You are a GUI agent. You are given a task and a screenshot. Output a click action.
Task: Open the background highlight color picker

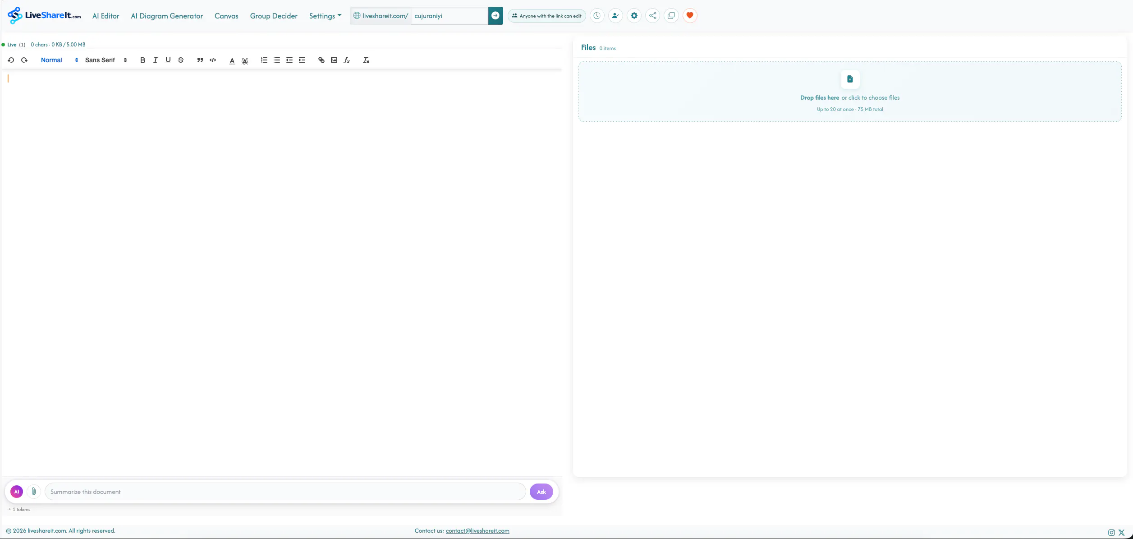point(245,60)
